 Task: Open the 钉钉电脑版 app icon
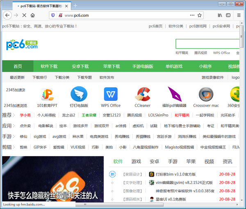click(x=79, y=94)
